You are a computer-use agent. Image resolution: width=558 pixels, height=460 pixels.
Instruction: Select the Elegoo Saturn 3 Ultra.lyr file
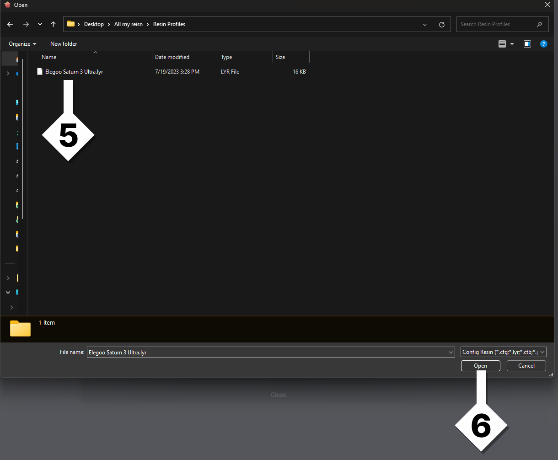pos(73,71)
